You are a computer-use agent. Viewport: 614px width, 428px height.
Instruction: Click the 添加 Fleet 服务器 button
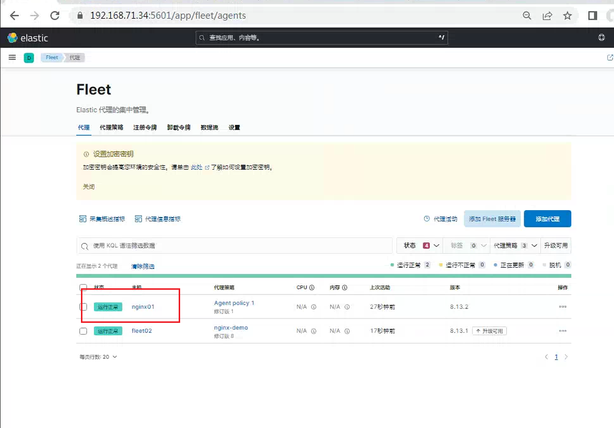point(492,219)
